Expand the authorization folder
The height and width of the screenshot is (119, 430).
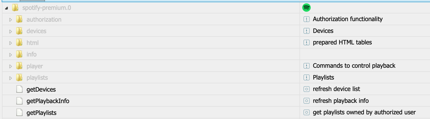pos(10,20)
